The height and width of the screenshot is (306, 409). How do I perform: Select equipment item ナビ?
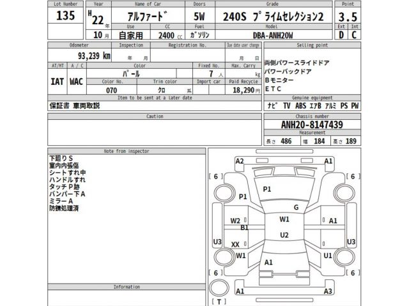pyautogui.click(x=272, y=106)
